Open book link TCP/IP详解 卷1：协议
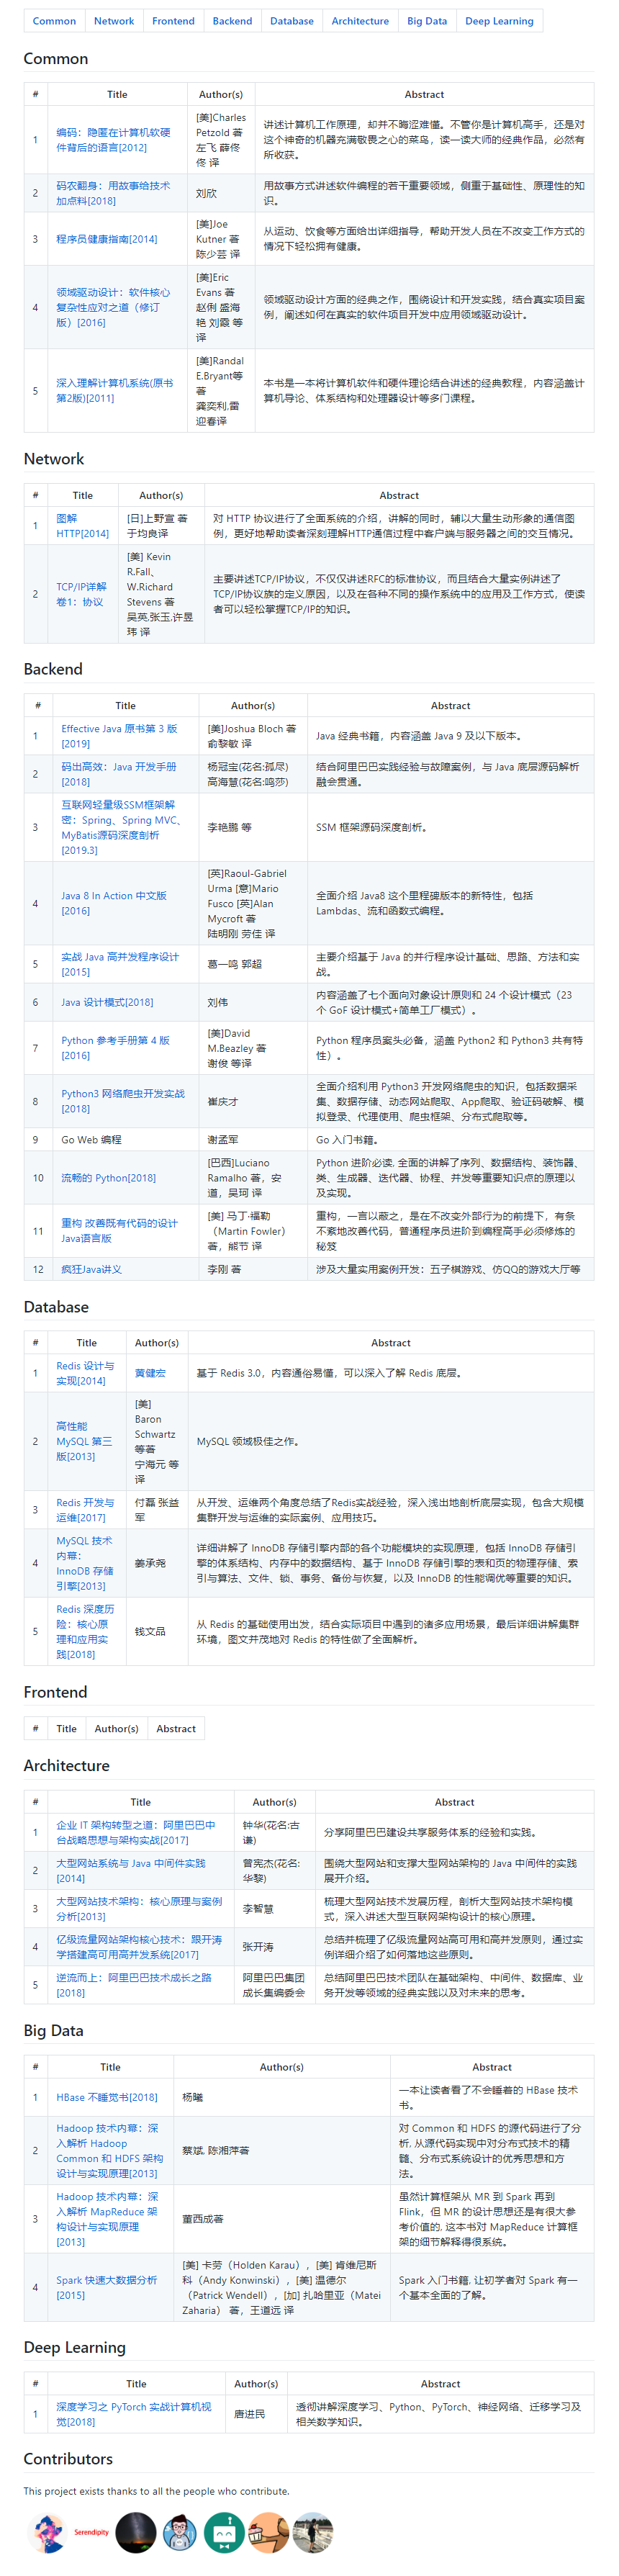619x2576 pixels. click(x=81, y=594)
